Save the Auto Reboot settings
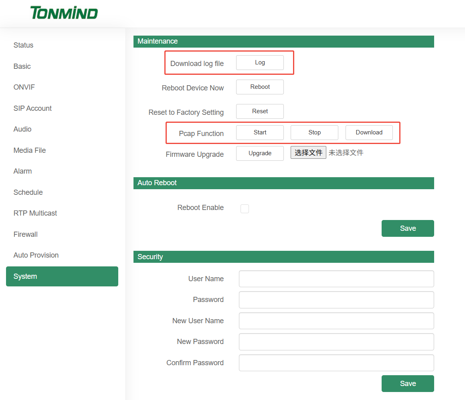This screenshot has width=465, height=400. tap(407, 228)
